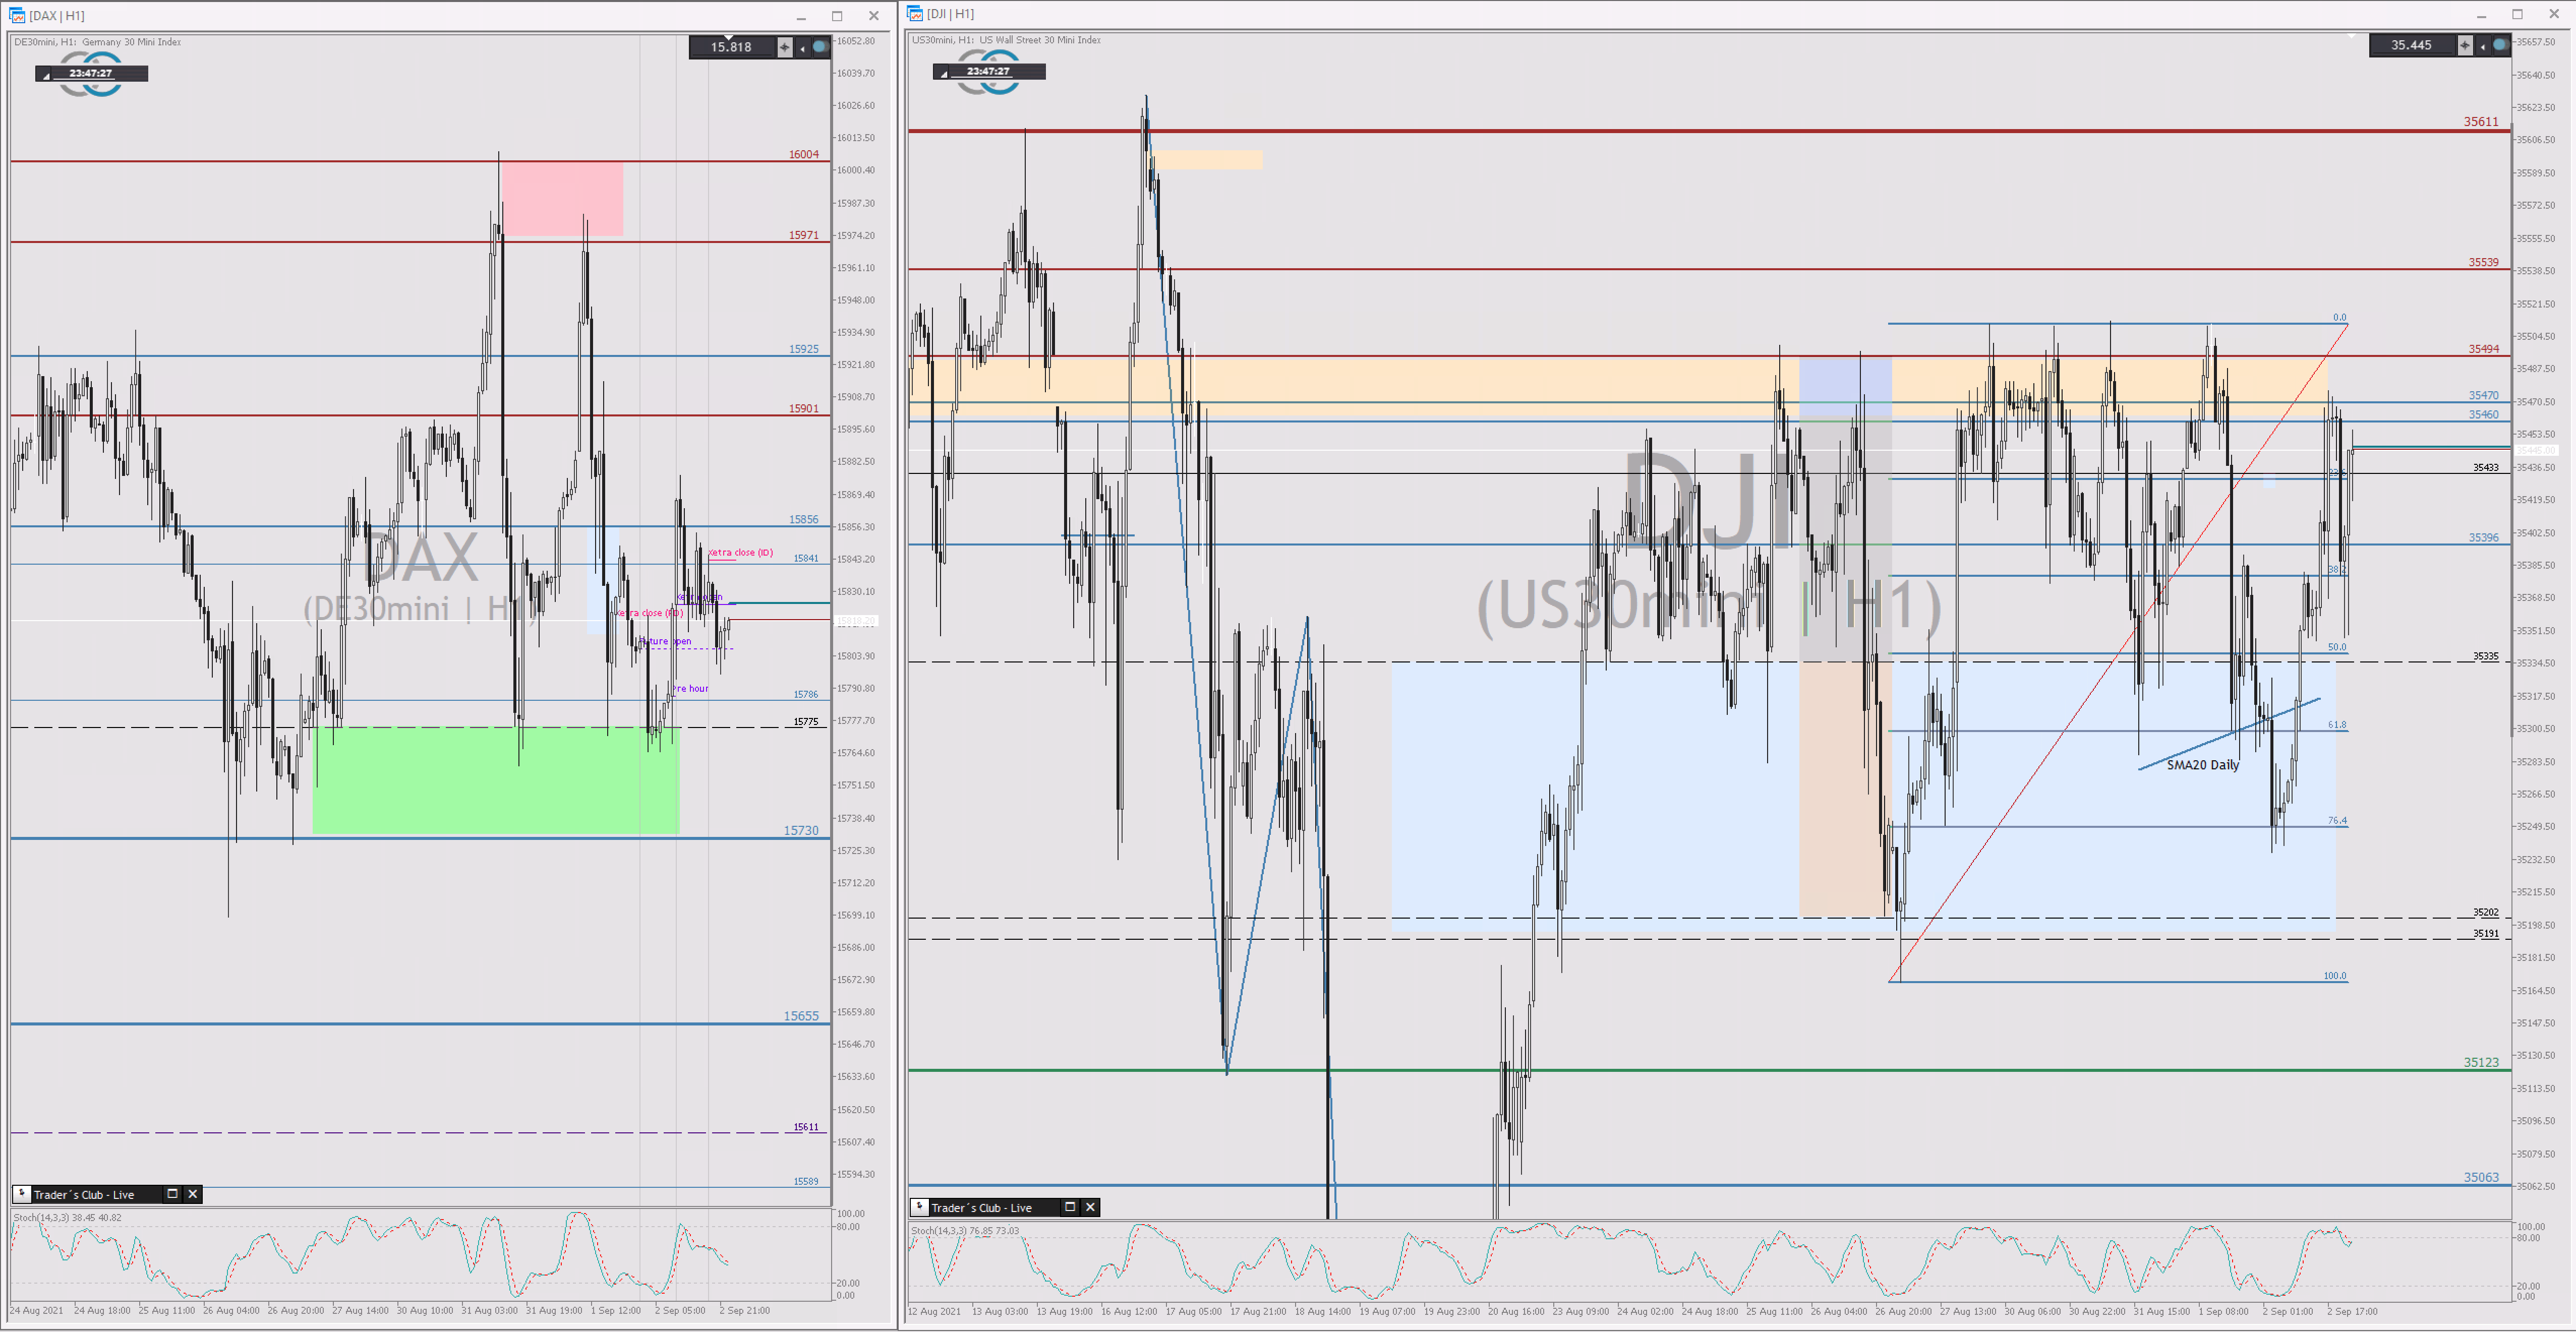Viewport: 2576px width, 1332px height.
Task: Select the 15730 support label in DAX
Action: point(801,830)
